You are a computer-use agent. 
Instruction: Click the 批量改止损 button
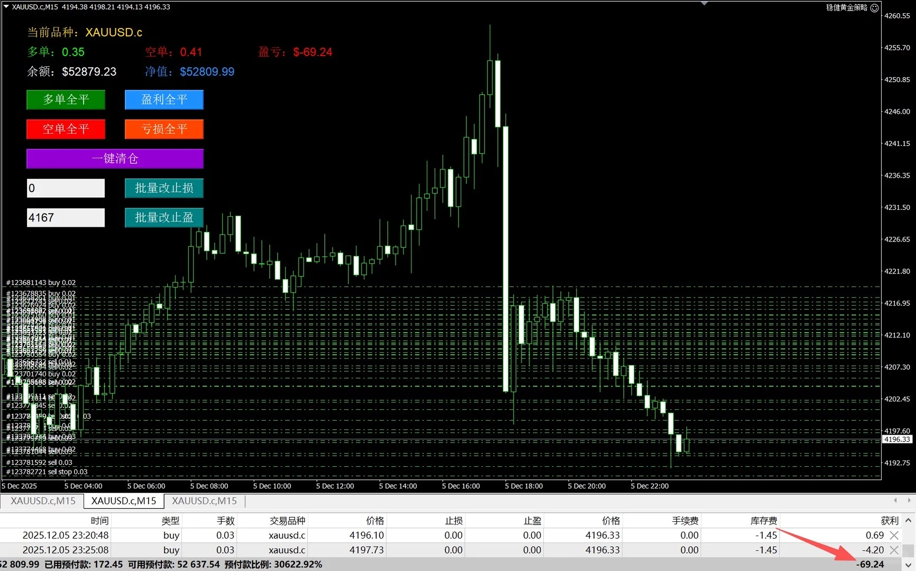164,188
